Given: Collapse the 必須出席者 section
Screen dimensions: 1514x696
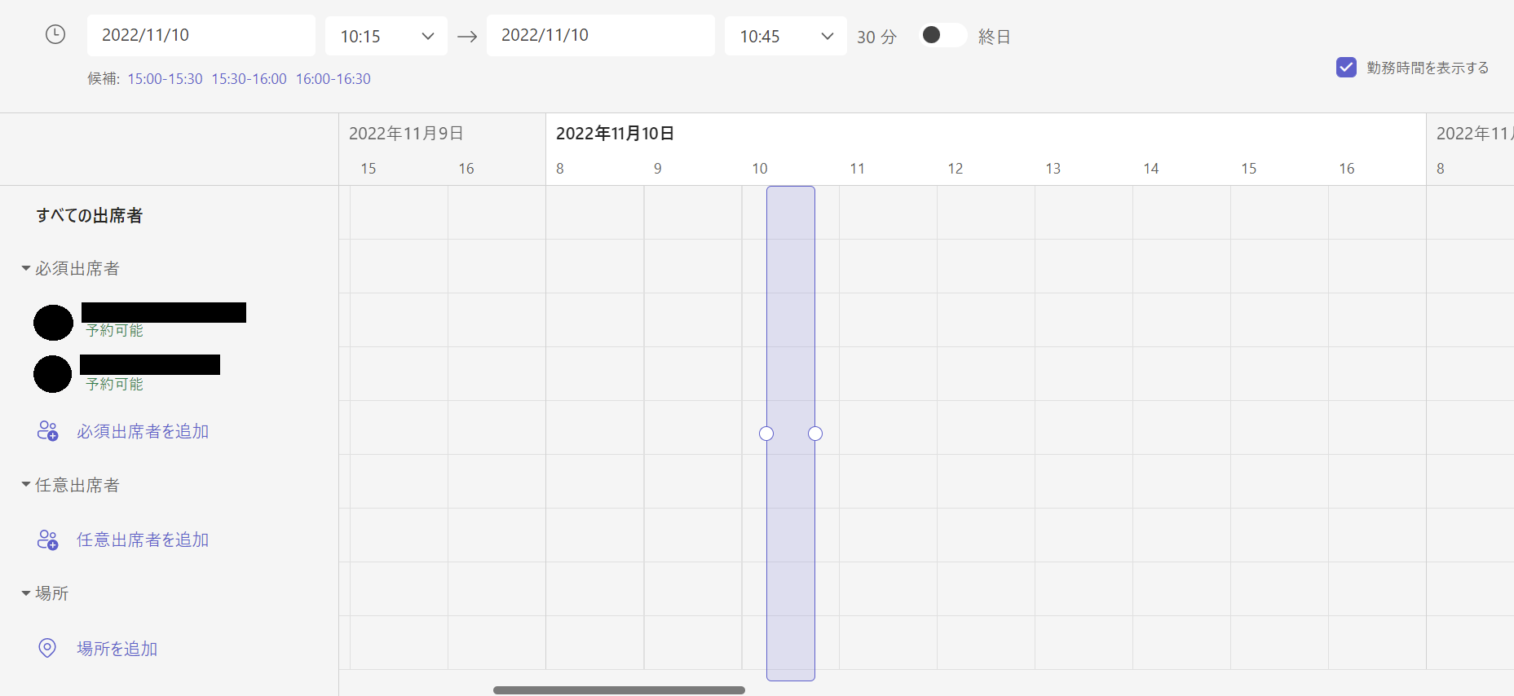Looking at the screenshot, I should (26, 268).
